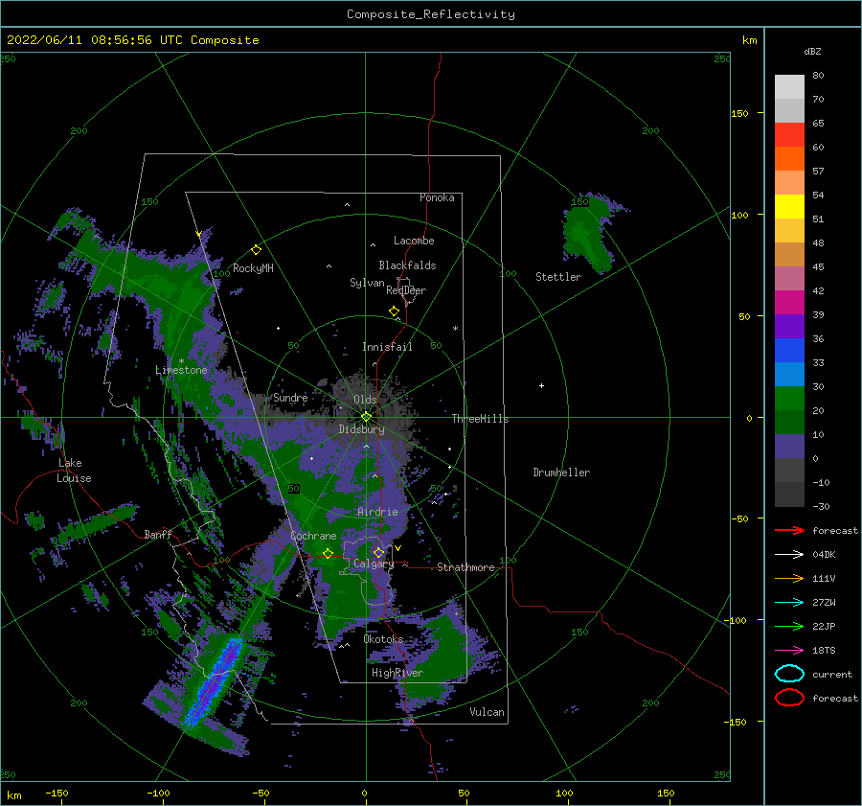
Task: Click the cyan current ellipse symbol
Action: 789,674
